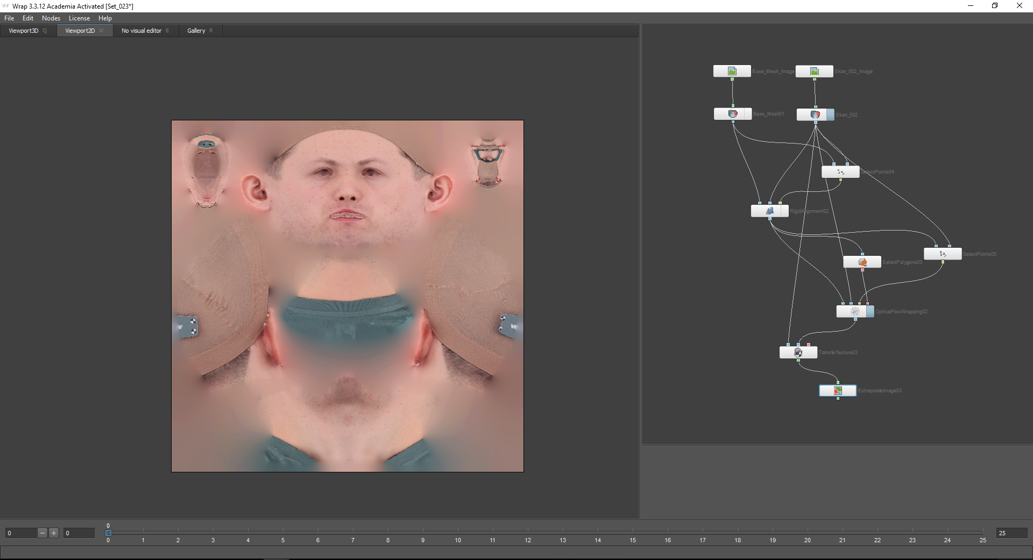Image resolution: width=1033 pixels, height=560 pixels.
Task: Select the SelectPolygons03 node icon
Action: 862,262
